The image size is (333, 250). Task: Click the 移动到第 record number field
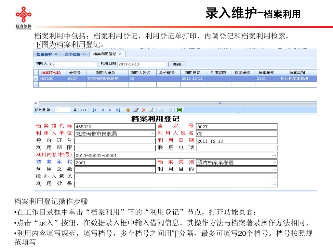tap(63, 110)
